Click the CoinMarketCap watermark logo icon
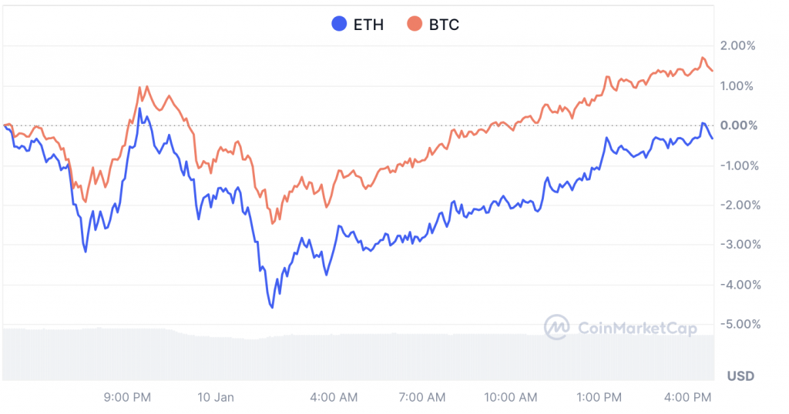The height and width of the screenshot is (414, 789). pos(556,327)
